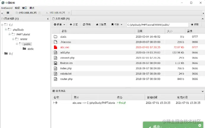Select phpStudy folder in directory tree
The height and width of the screenshot is (128, 205).
click(x=18, y=29)
